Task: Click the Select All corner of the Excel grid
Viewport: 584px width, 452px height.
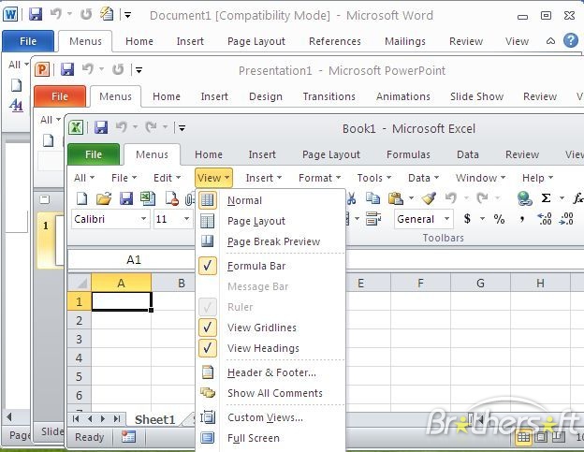Action: click(80, 284)
